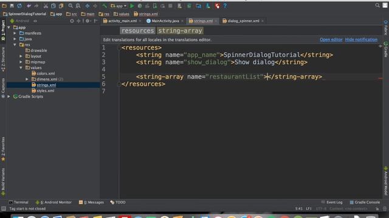Collapse the values folder
Image resolution: width=389 pixels, height=218 pixels.
[x=21, y=68]
